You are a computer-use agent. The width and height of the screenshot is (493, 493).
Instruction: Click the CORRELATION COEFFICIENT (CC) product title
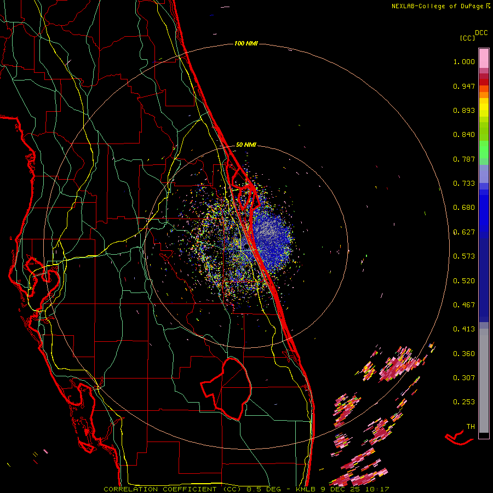tap(173, 489)
